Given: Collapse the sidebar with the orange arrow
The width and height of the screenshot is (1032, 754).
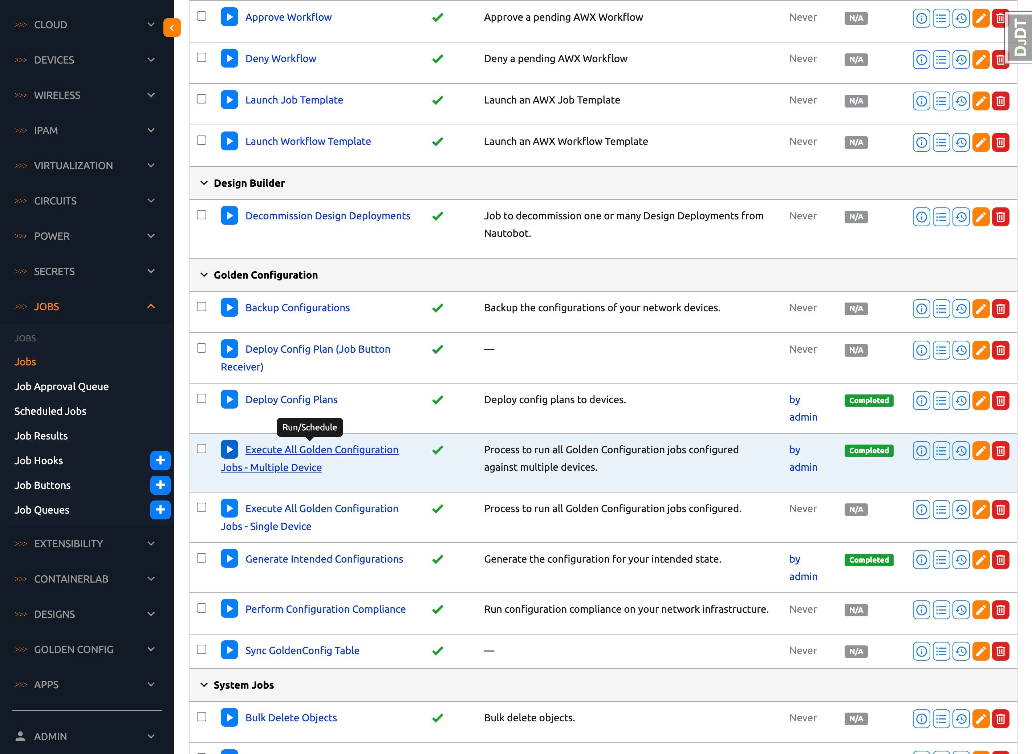Looking at the screenshot, I should [171, 28].
